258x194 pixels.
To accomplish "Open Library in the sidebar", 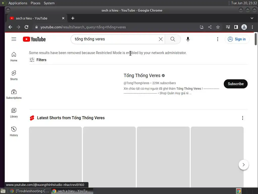I will [14, 113].
